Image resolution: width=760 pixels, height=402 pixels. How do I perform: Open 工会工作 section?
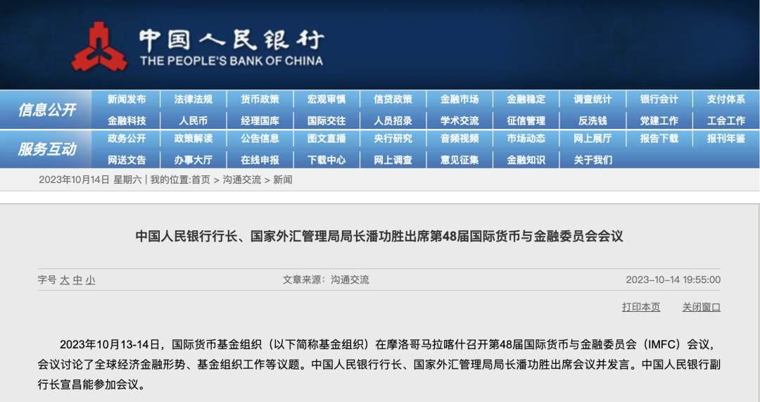[x=726, y=121]
